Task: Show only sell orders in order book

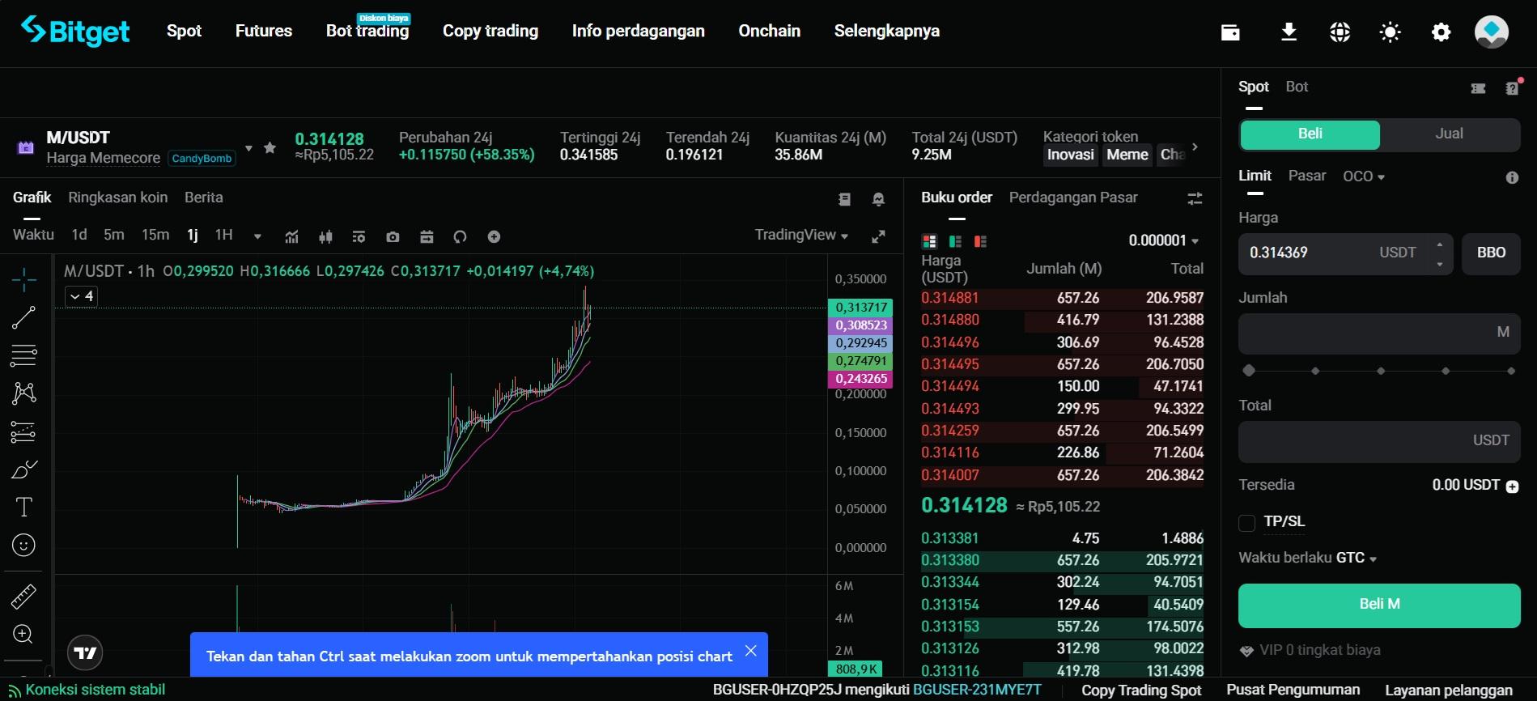Action: [980, 241]
